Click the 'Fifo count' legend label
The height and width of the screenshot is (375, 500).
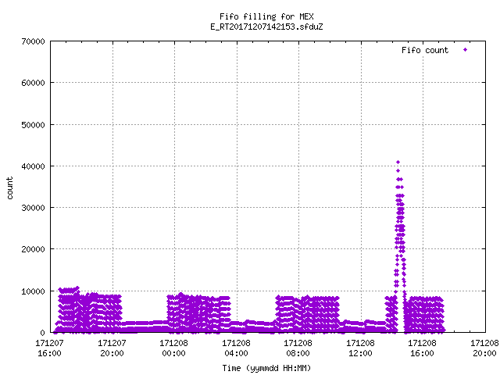click(x=425, y=50)
